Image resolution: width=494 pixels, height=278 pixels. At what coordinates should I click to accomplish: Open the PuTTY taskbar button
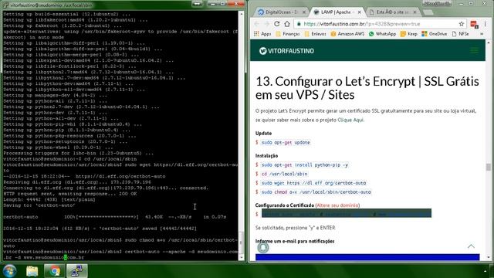pyautogui.click(x=77, y=271)
